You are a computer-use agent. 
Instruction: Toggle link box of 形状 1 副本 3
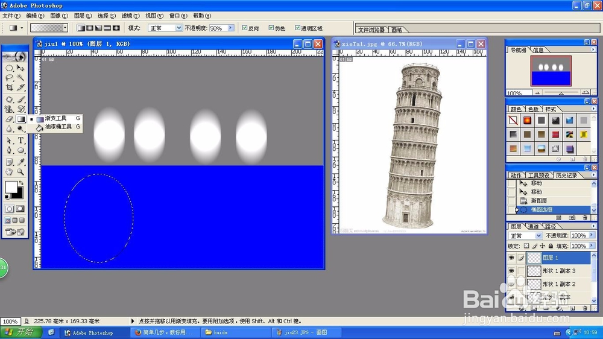pos(521,271)
